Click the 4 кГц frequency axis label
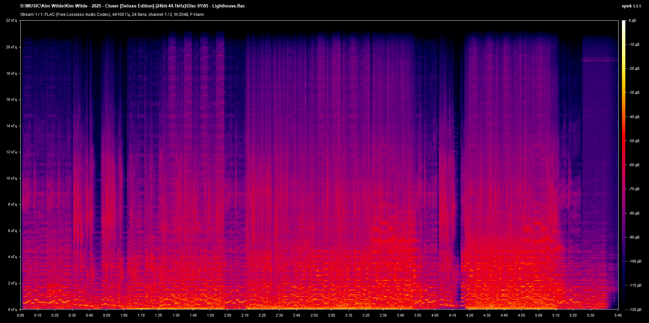This screenshot has height=323, width=649. point(12,257)
